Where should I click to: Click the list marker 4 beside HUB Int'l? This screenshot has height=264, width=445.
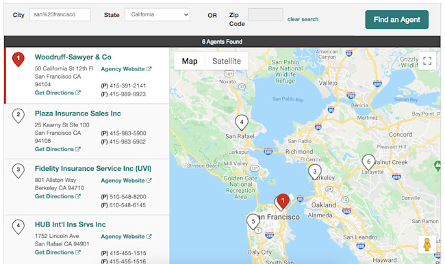18,227
